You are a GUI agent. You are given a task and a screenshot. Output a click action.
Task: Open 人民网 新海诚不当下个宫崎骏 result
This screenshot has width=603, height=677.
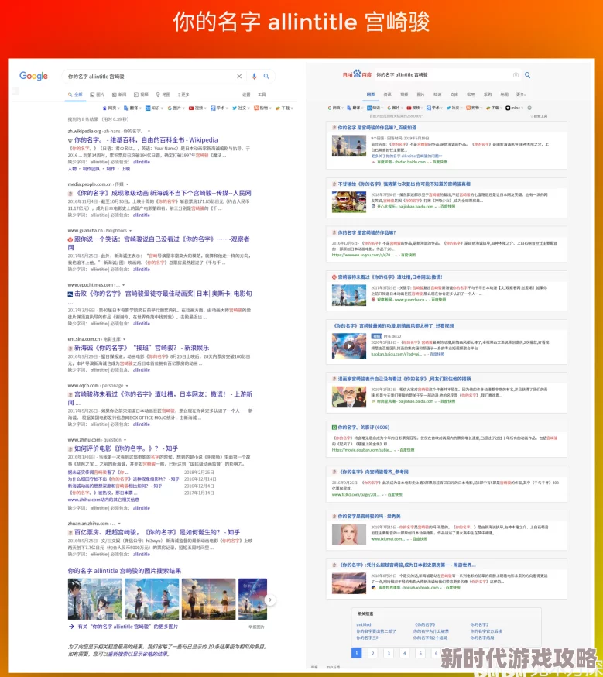163,193
